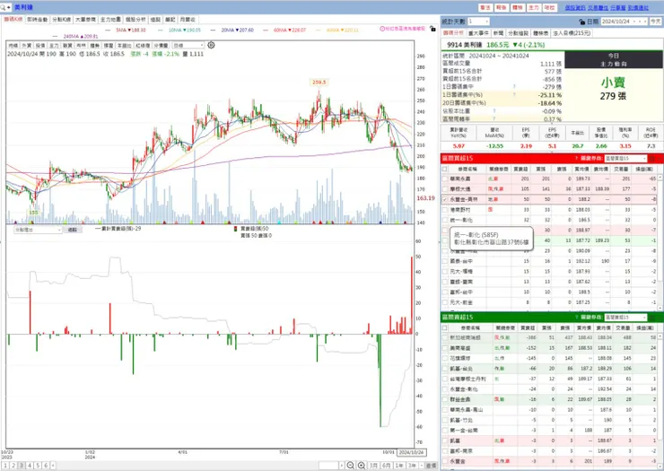Click the 259.5 high price label
The image size is (664, 471).
pyautogui.click(x=319, y=83)
